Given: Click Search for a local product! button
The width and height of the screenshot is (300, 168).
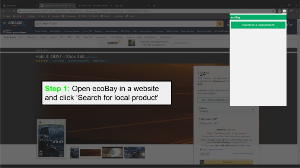Looking at the screenshot, I should point(258,25).
